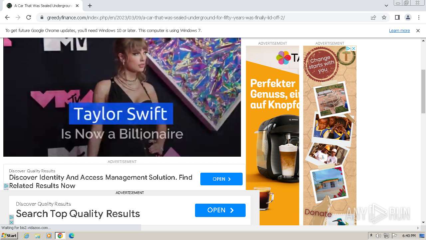Click the vertical page scrollbar thumb
The height and width of the screenshot is (240, 426).
click(x=423, y=91)
